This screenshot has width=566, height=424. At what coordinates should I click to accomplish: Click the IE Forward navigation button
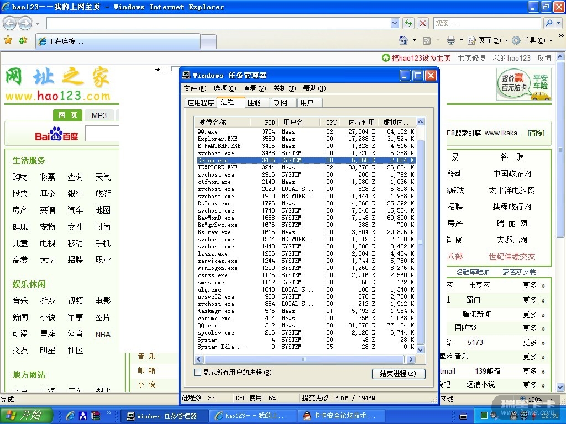25,24
